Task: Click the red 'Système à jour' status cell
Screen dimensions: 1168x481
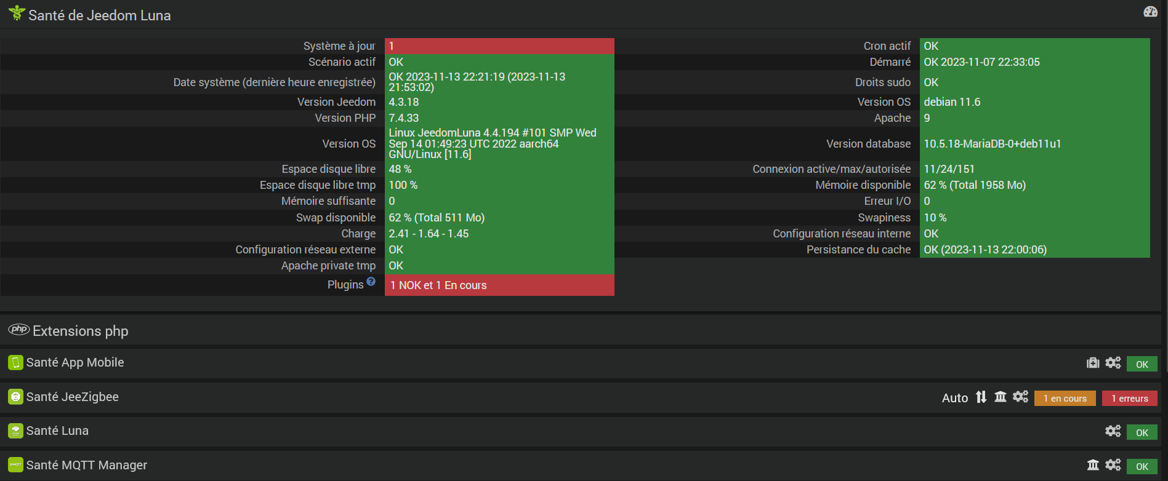Action: point(499,46)
